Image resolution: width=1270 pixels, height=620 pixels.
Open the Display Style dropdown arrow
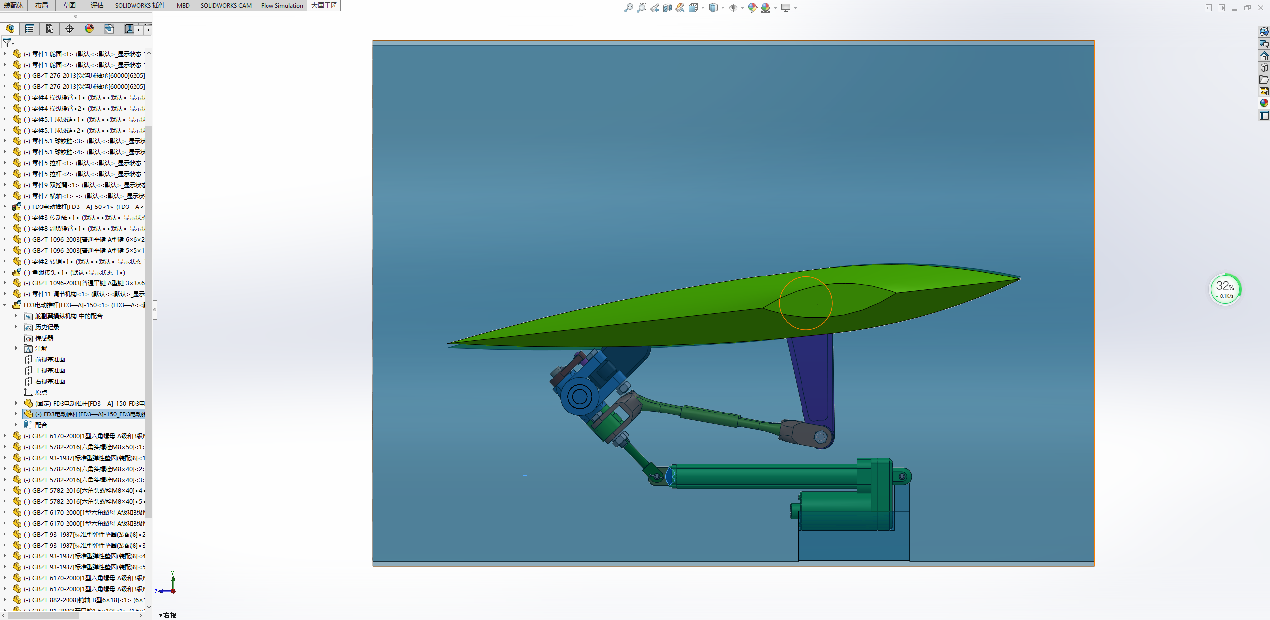723,8
